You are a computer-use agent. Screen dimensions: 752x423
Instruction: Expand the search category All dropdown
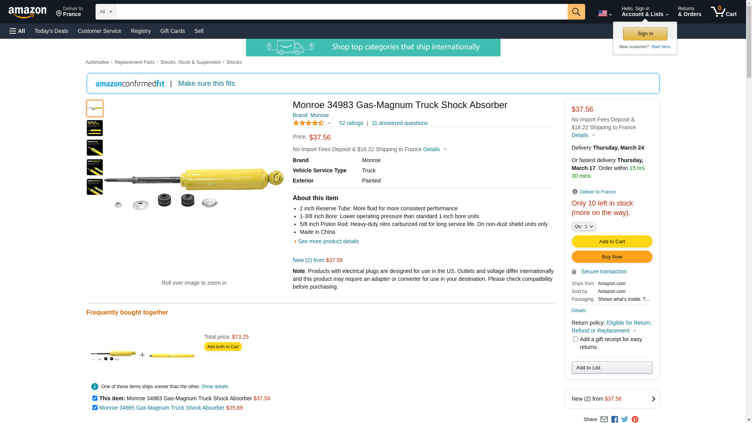[106, 12]
